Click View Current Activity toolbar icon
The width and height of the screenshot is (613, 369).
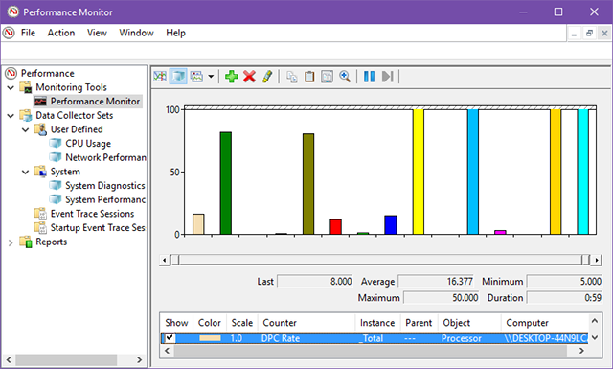pyautogui.click(x=160, y=77)
